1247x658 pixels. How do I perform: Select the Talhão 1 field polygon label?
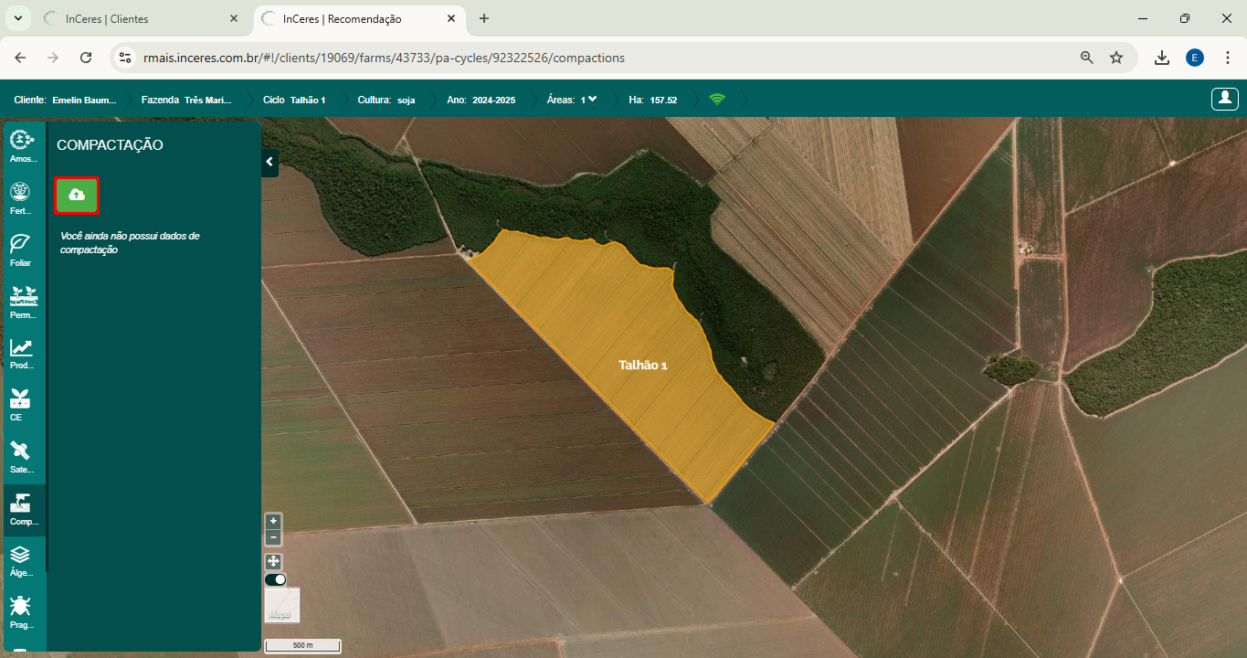tap(643, 365)
